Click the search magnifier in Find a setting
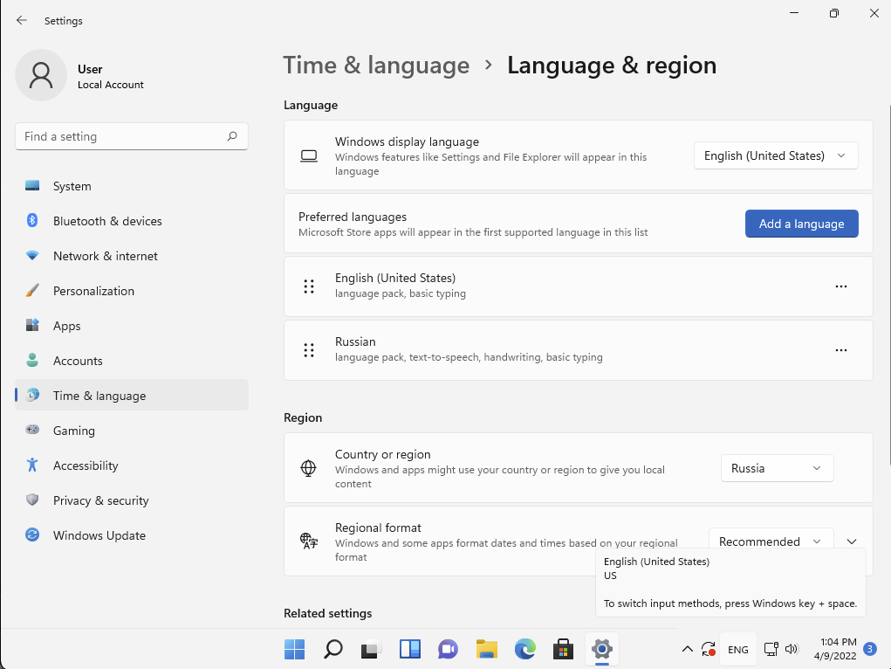891x669 pixels. 232,136
